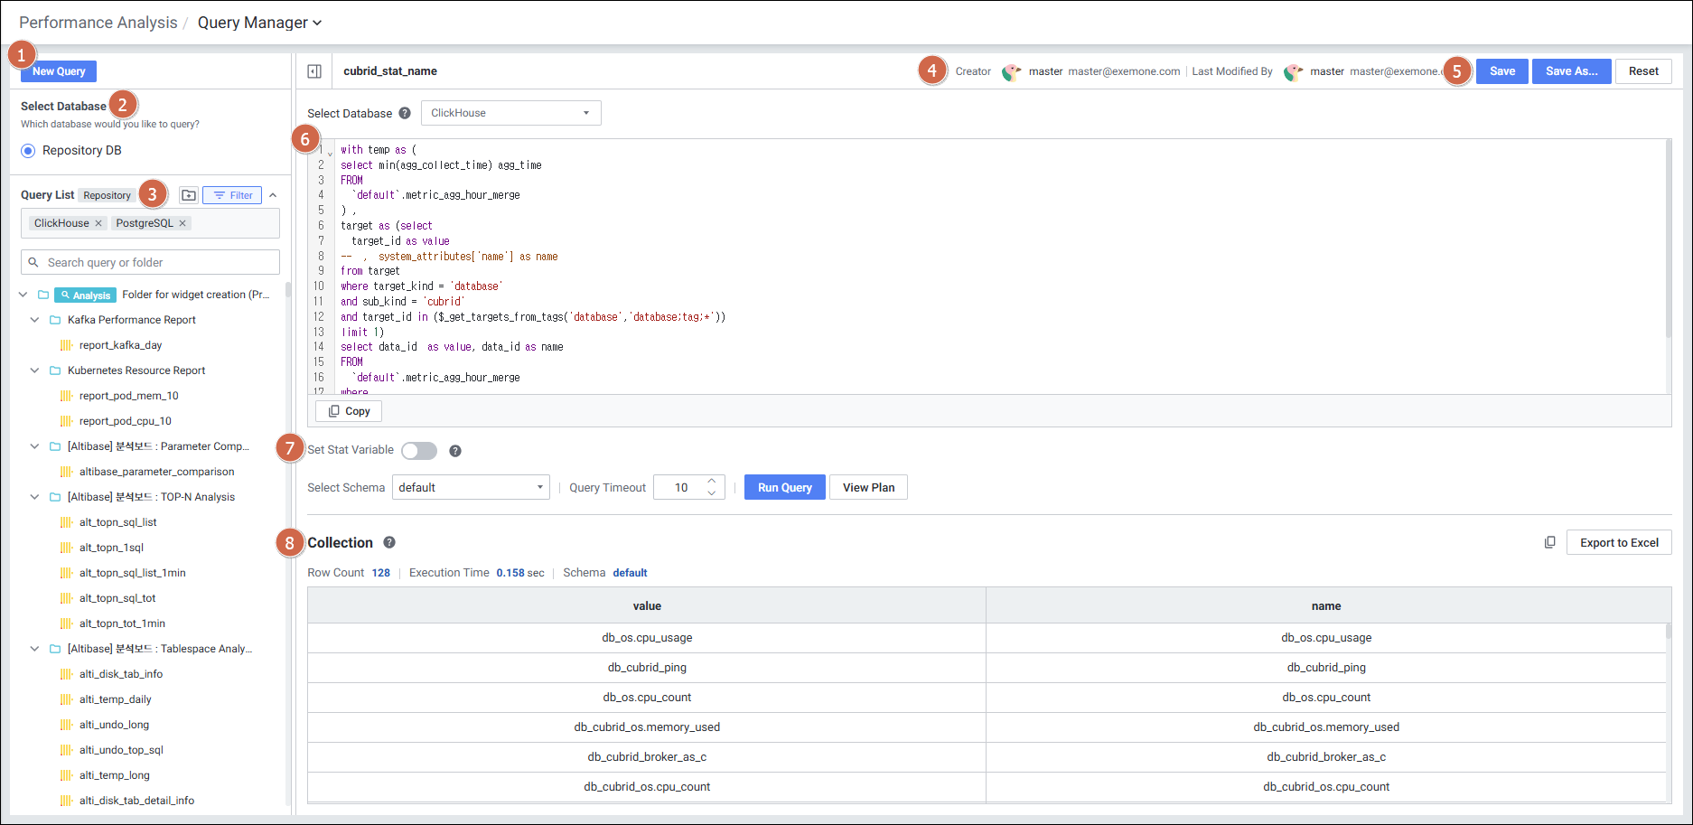Click the Export to Excel button
This screenshot has width=1693, height=825.
point(1618,542)
